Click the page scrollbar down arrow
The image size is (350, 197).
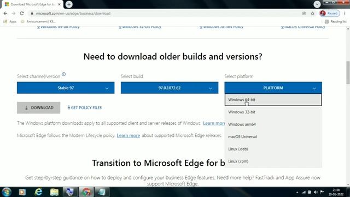[348, 185]
